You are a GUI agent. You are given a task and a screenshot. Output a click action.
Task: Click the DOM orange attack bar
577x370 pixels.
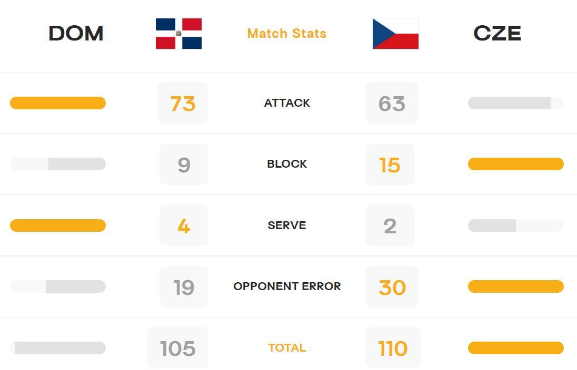point(58,103)
